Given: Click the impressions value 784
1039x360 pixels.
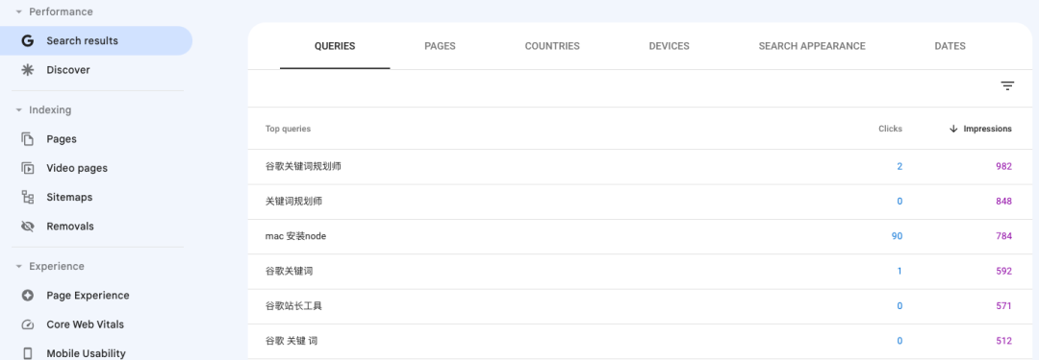Looking at the screenshot, I should click(x=1003, y=236).
